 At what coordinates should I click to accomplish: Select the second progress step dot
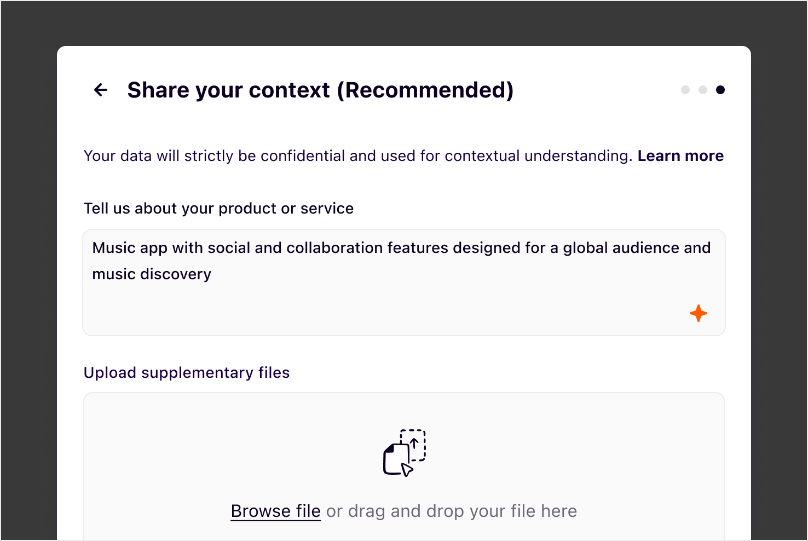click(x=703, y=90)
